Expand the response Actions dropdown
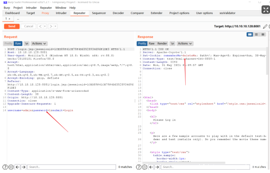The image size is (270, 173). [x=185, y=43]
